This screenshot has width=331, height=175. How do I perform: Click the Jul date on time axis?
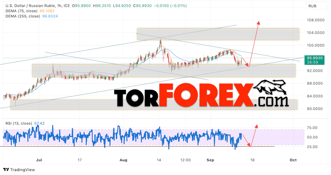(39, 160)
